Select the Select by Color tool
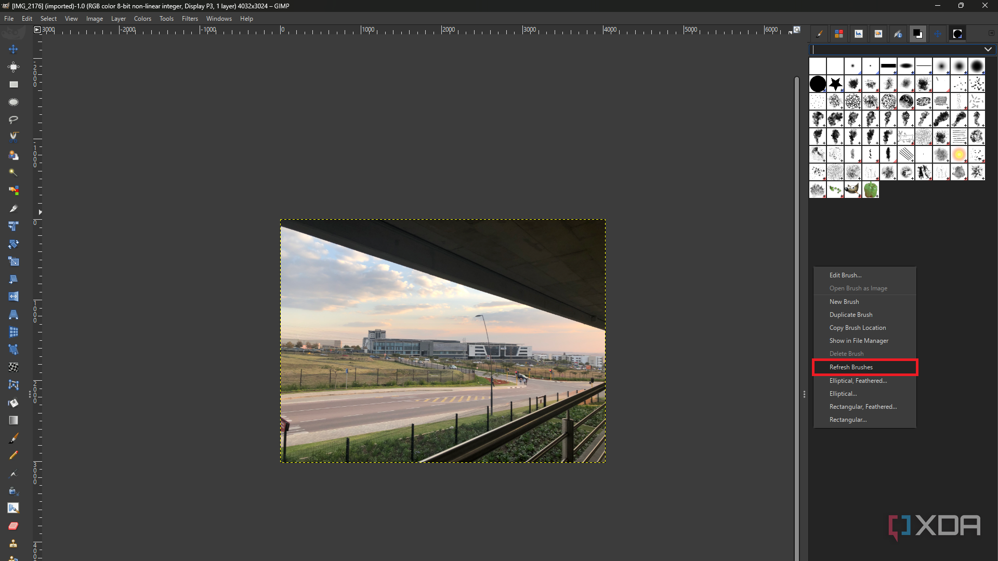Screen dimensions: 998x561 14,191
